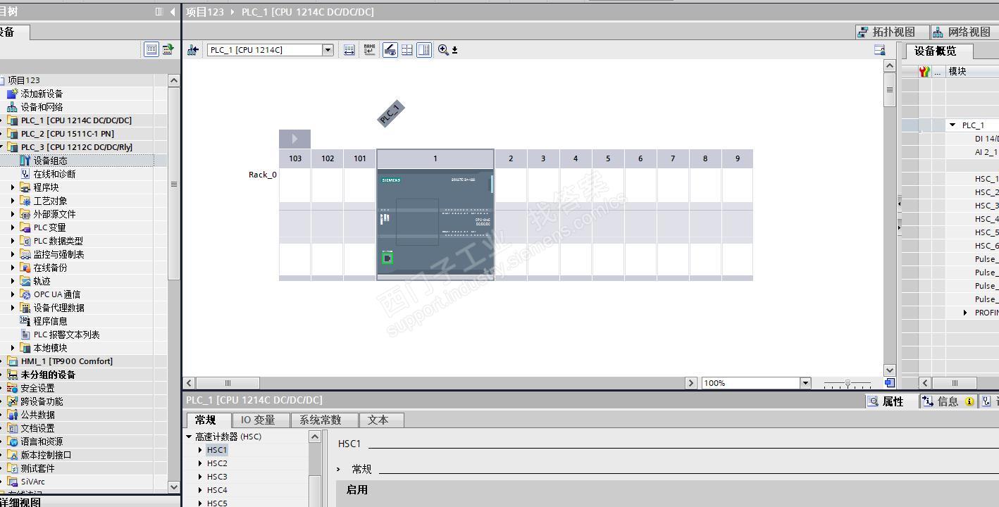
Task: Select PLC_2 [CPU 1511C-1 PN] tree node
Action: pos(67,134)
